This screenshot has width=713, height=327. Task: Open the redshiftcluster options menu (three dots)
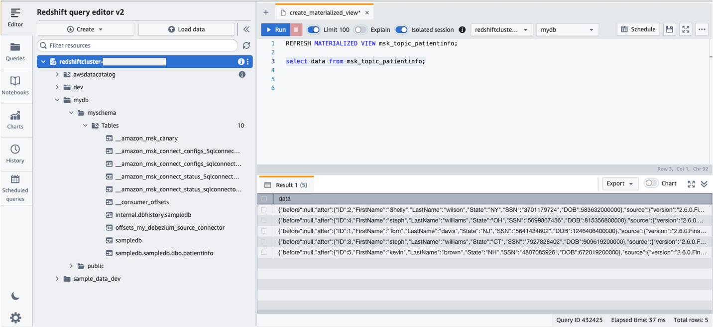point(248,62)
